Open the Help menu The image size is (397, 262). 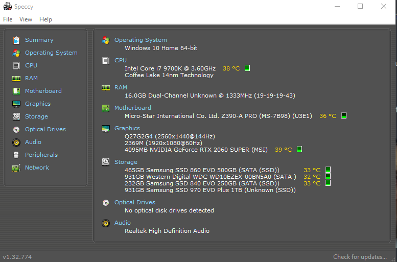pos(45,19)
